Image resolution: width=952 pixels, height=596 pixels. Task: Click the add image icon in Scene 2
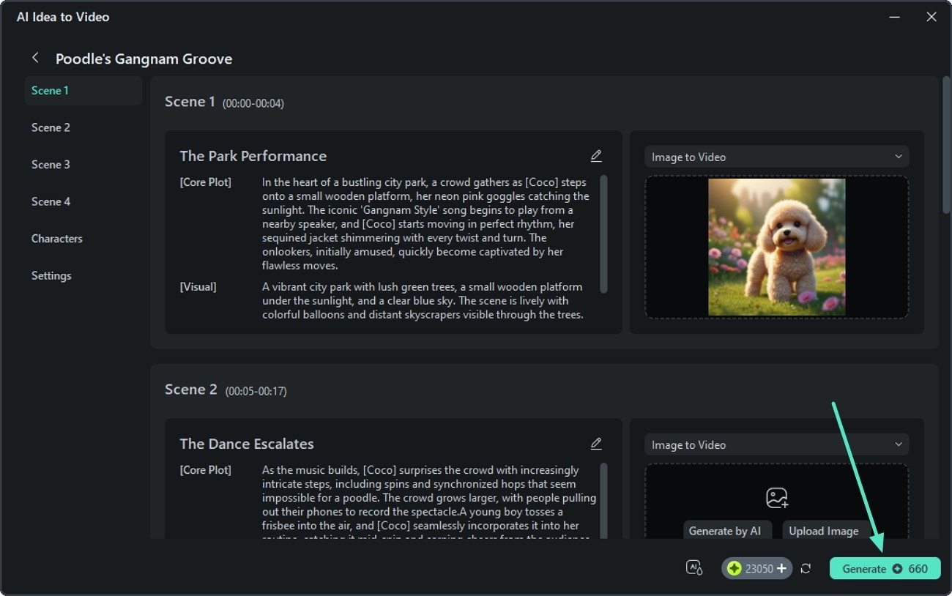pos(776,498)
